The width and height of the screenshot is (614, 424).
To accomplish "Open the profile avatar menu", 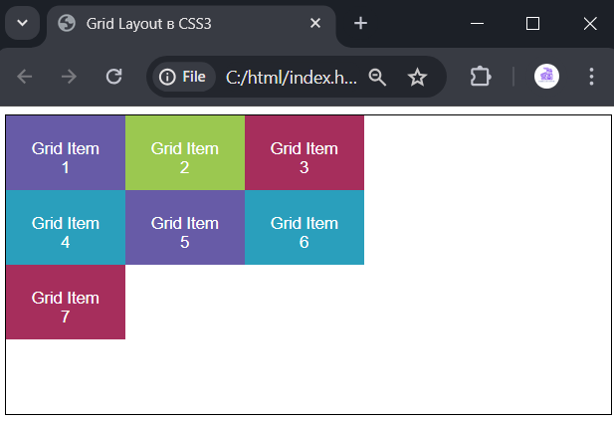I will [x=546, y=76].
